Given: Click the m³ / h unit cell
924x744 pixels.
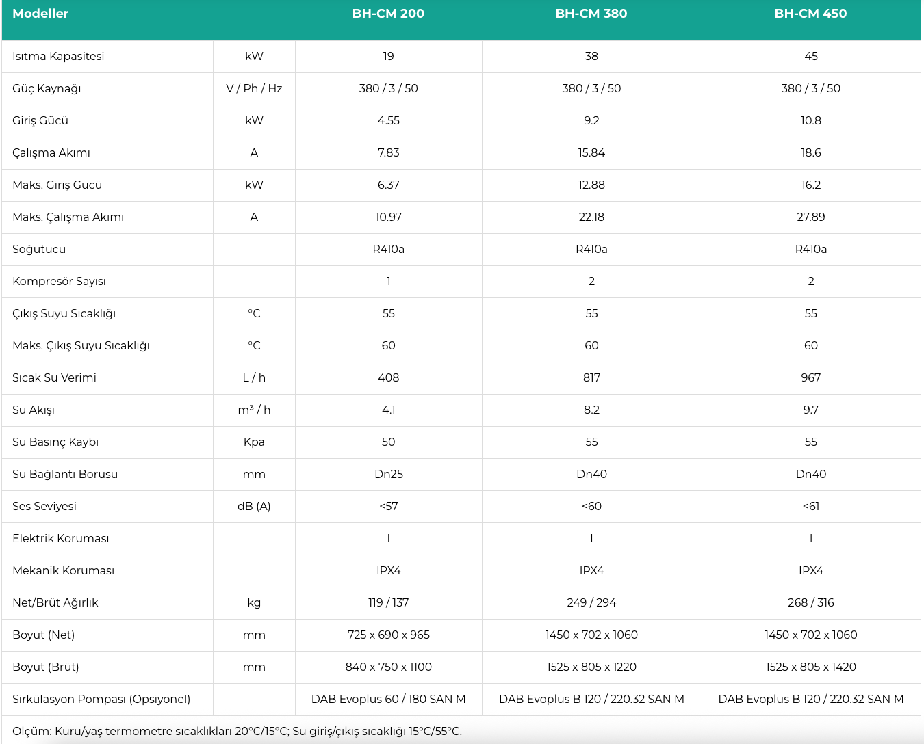Looking at the screenshot, I should (254, 410).
